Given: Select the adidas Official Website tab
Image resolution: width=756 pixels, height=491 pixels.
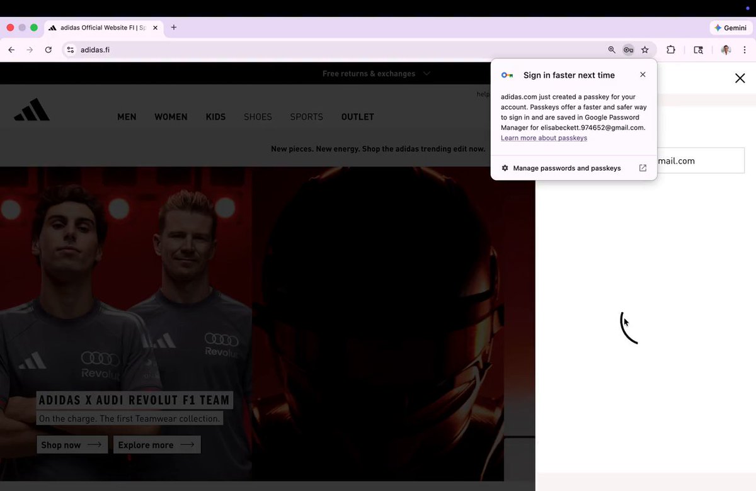Looking at the screenshot, I should (x=103, y=28).
